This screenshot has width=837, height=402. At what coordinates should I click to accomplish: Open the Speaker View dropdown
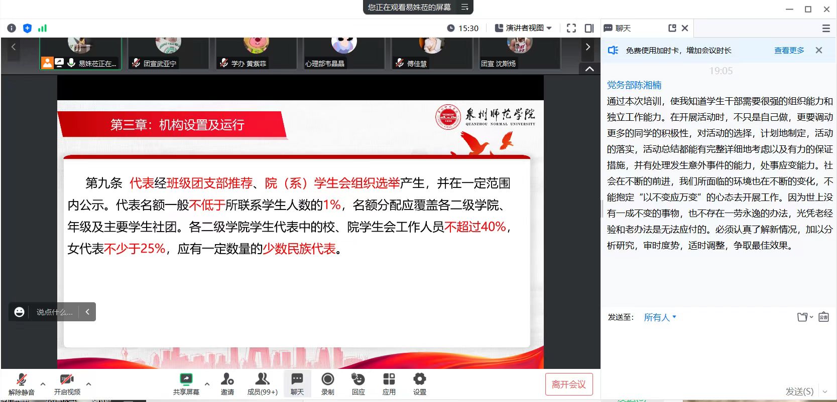coord(524,28)
